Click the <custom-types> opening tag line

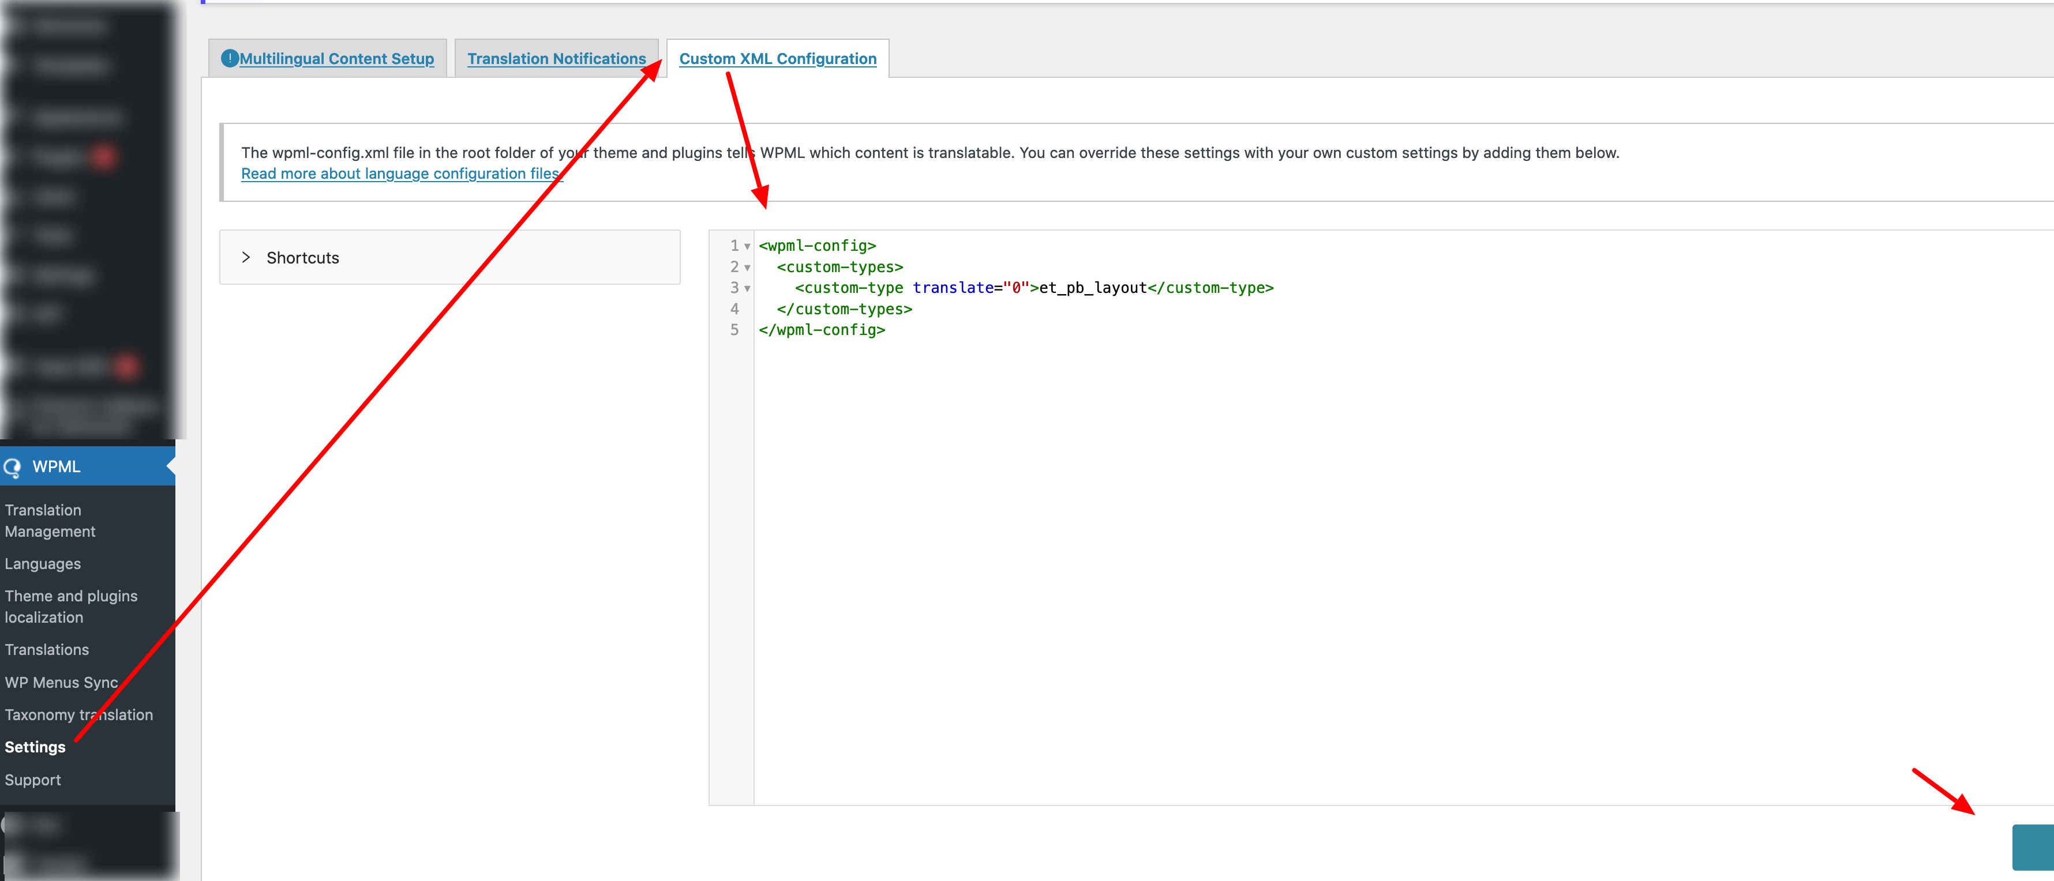pos(839,268)
